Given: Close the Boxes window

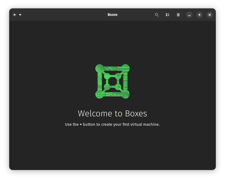Looking at the screenshot, I should pyautogui.click(x=210, y=15).
